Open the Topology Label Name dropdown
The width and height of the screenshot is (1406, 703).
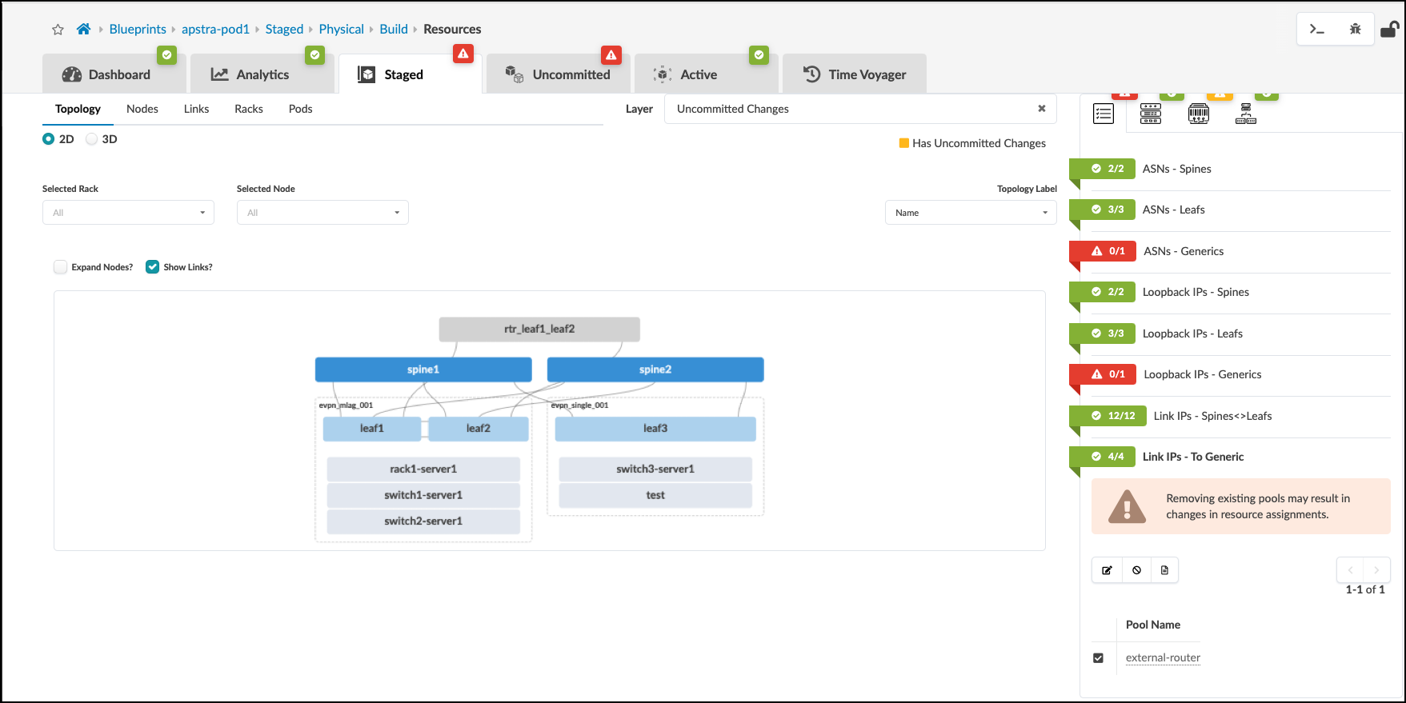tap(970, 213)
